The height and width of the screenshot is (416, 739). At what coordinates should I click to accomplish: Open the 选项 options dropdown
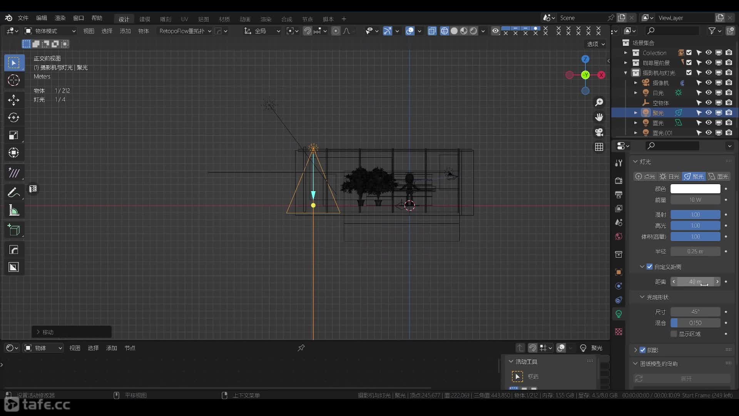596,44
